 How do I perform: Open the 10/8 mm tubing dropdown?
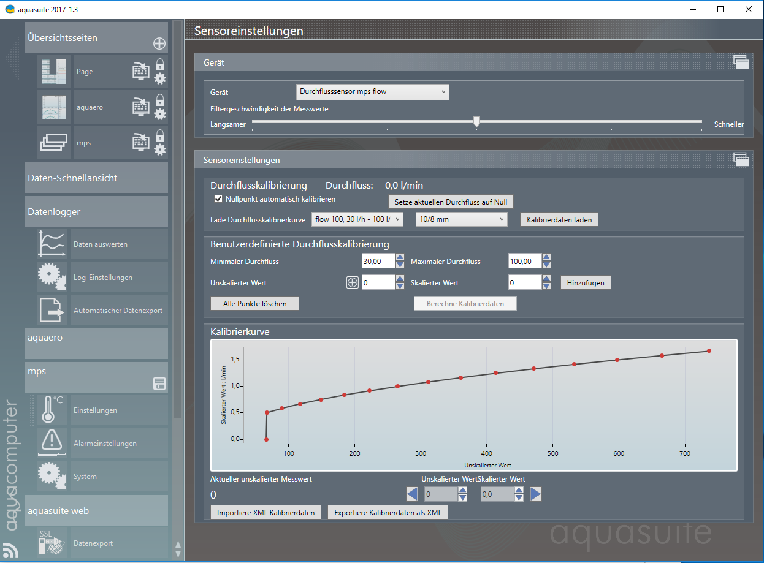coord(461,219)
